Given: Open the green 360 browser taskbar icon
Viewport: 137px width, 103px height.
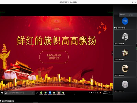Looking at the screenshot, I should point(41,93).
